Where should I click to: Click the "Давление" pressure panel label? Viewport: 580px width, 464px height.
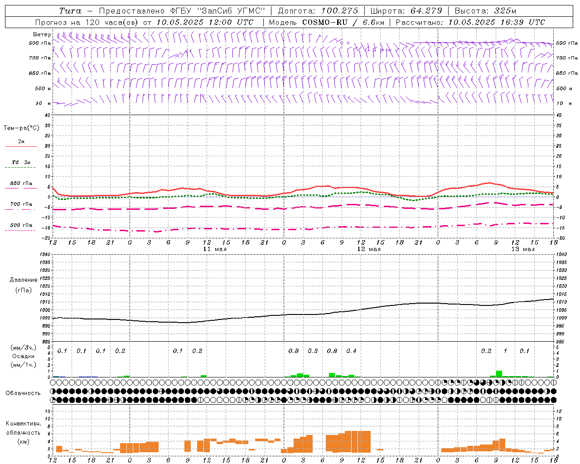(x=23, y=280)
